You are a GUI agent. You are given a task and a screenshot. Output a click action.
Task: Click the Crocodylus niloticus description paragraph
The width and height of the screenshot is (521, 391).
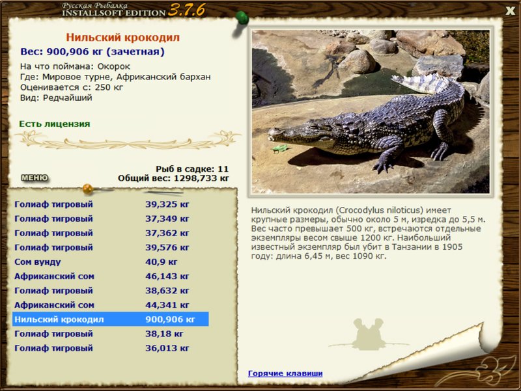(368, 233)
